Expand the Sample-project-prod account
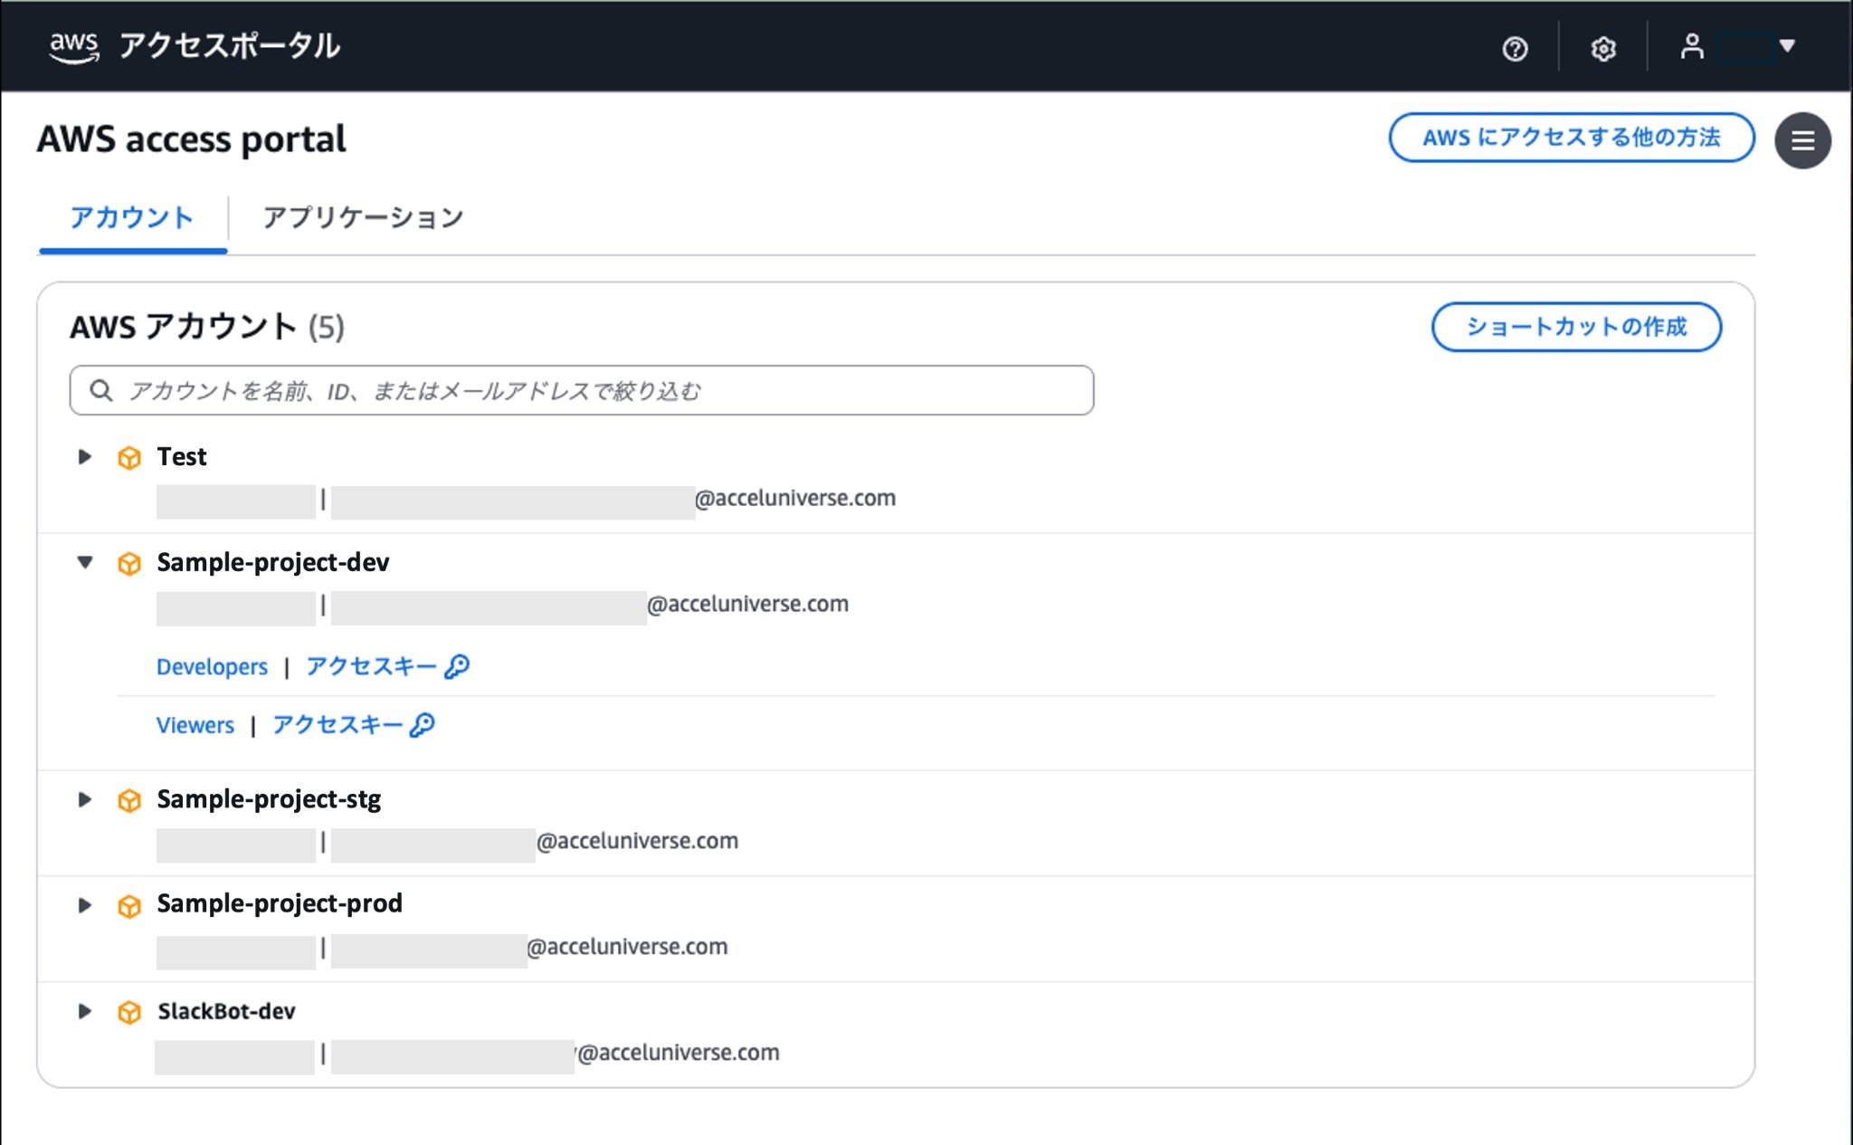This screenshot has height=1145, width=1853. click(x=85, y=905)
